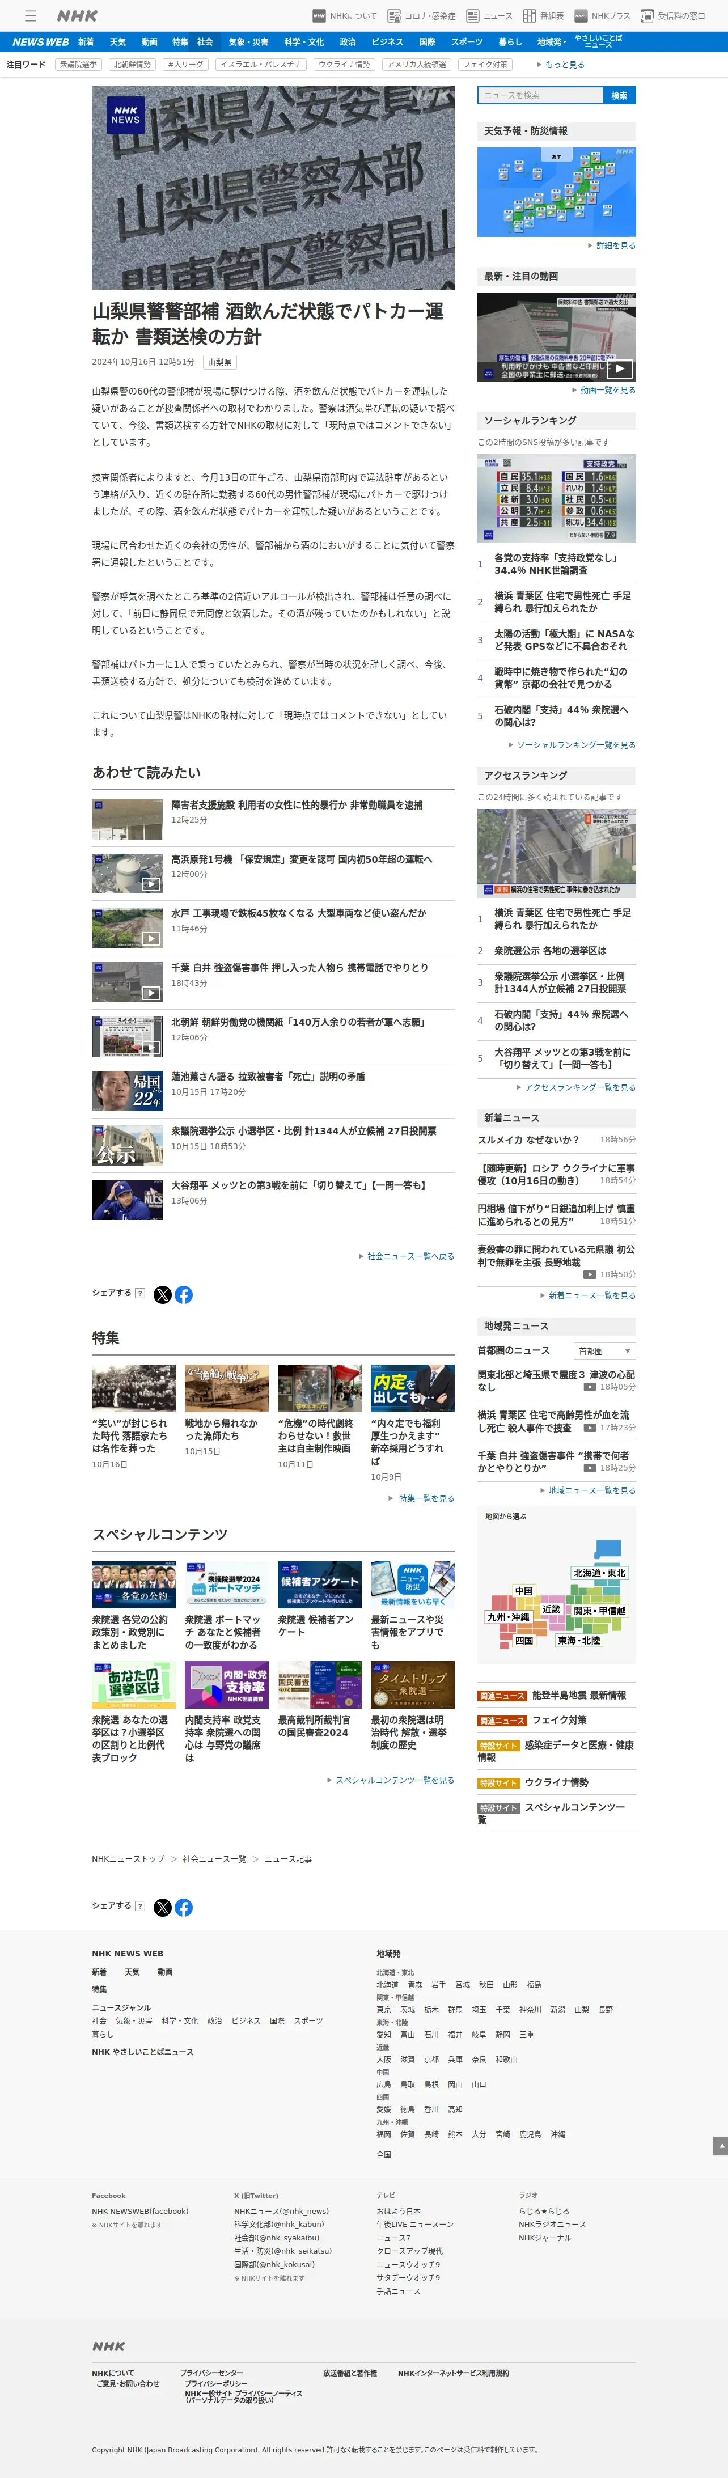Image resolution: width=728 pixels, height=2478 pixels.
Task: Click 候補者アンケート special thumbnail
Action: [319, 1585]
